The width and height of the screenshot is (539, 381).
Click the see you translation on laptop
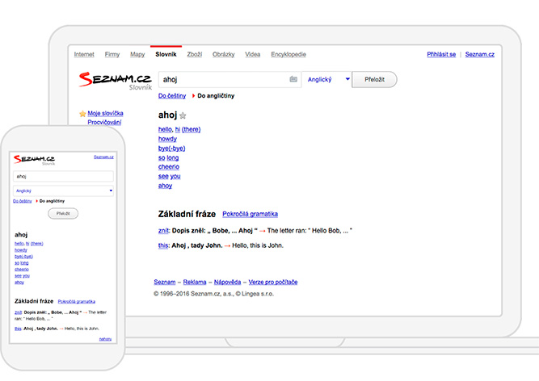point(169,176)
